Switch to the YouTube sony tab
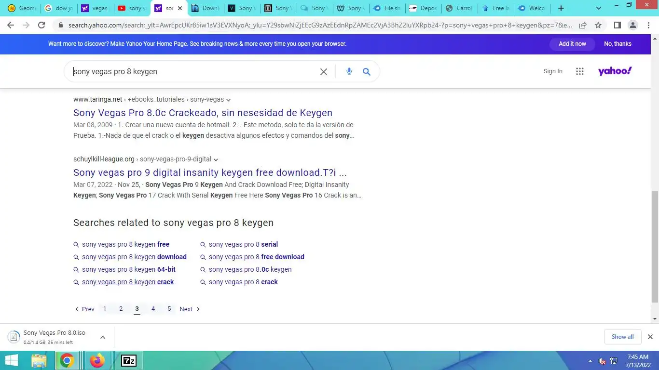Screen dimensions: 659x370 click(132, 8)
